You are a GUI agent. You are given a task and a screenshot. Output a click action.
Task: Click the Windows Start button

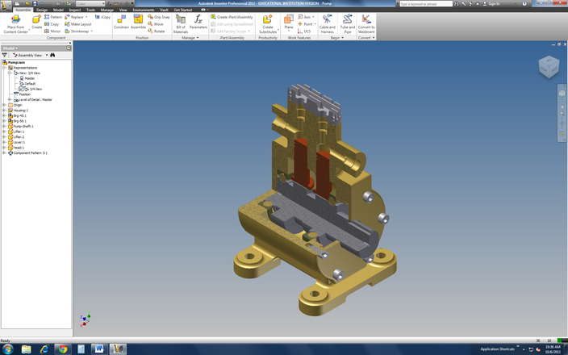(7, 349)
